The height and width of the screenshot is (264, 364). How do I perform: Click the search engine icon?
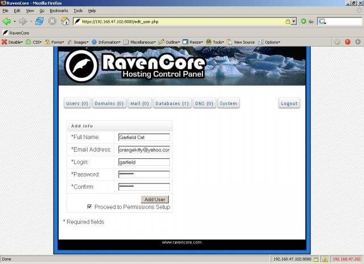pyautogui.click(x=322, y=22)
